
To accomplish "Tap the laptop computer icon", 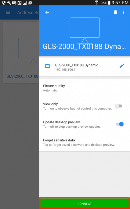I will click(x=47, y=66).
